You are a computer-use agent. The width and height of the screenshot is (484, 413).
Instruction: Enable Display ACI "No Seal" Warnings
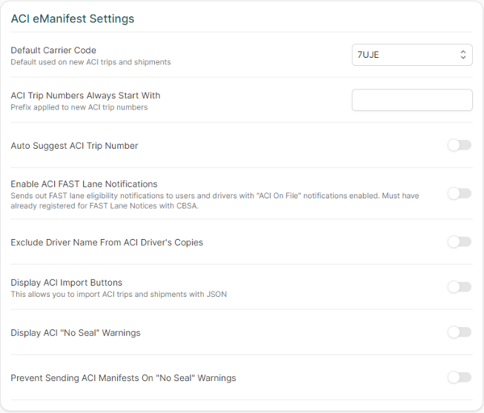[x=459, y=332]
